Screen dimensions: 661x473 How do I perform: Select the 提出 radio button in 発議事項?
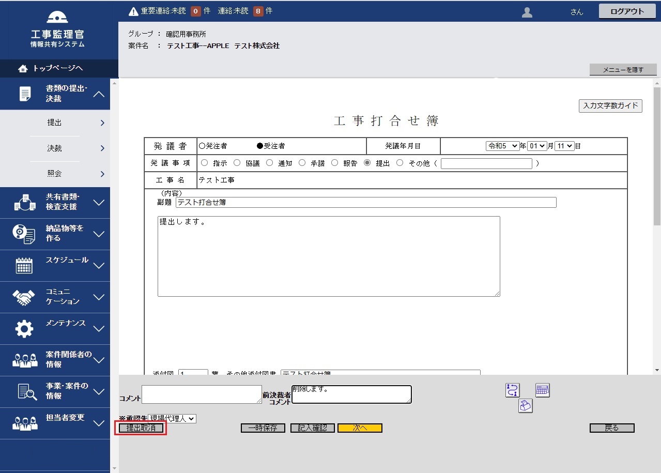click(x=367, y=163)
